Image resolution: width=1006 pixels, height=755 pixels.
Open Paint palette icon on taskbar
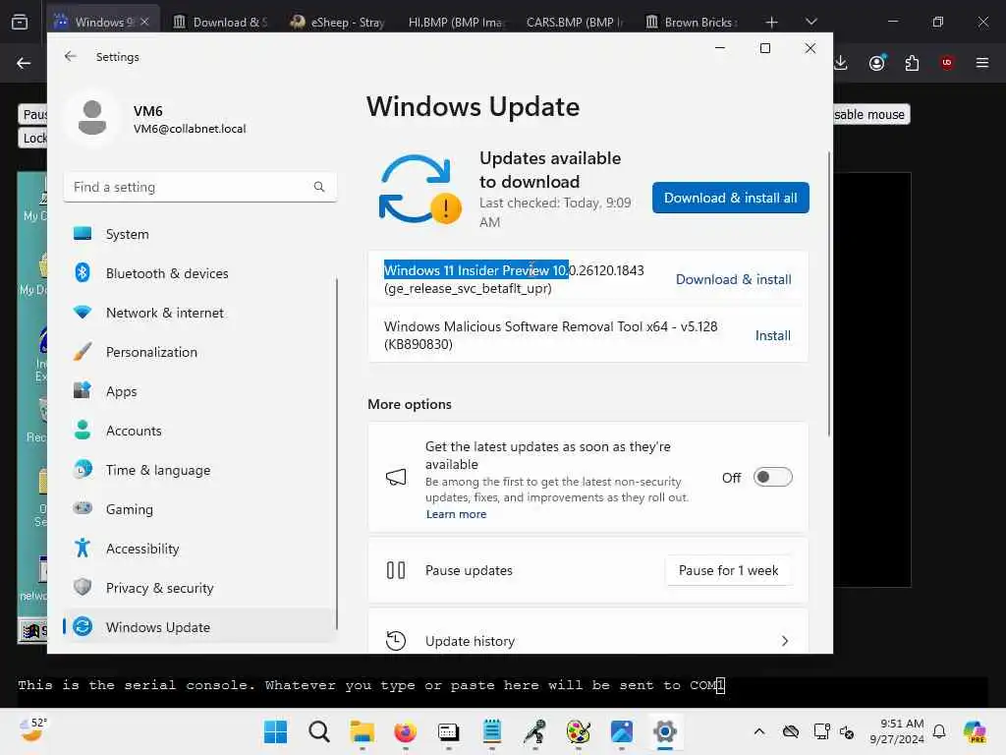point(578,731)
